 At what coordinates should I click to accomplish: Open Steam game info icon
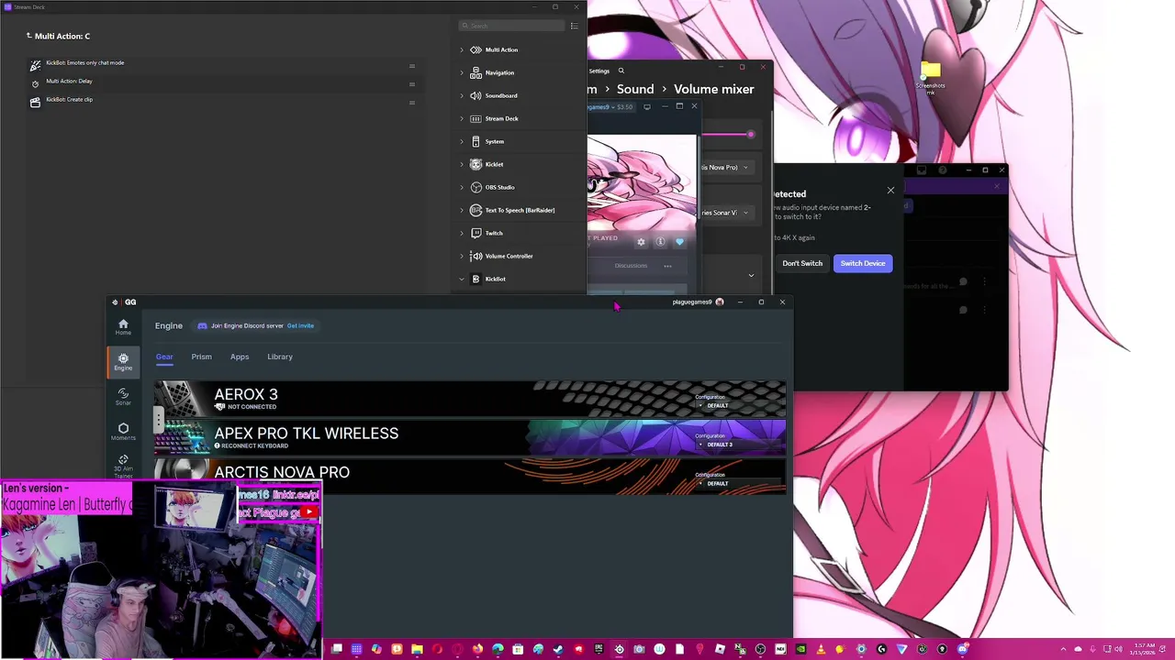660,242
